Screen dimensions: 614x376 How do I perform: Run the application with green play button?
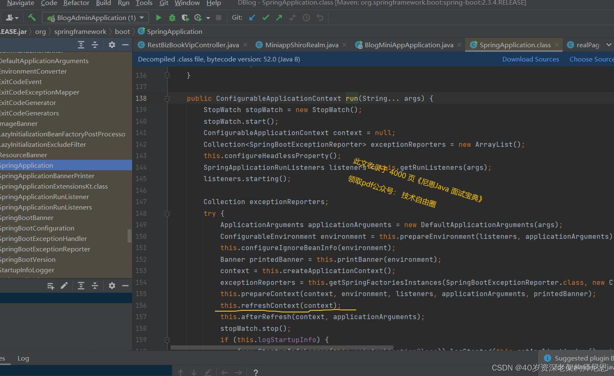[x=158, y=18]
